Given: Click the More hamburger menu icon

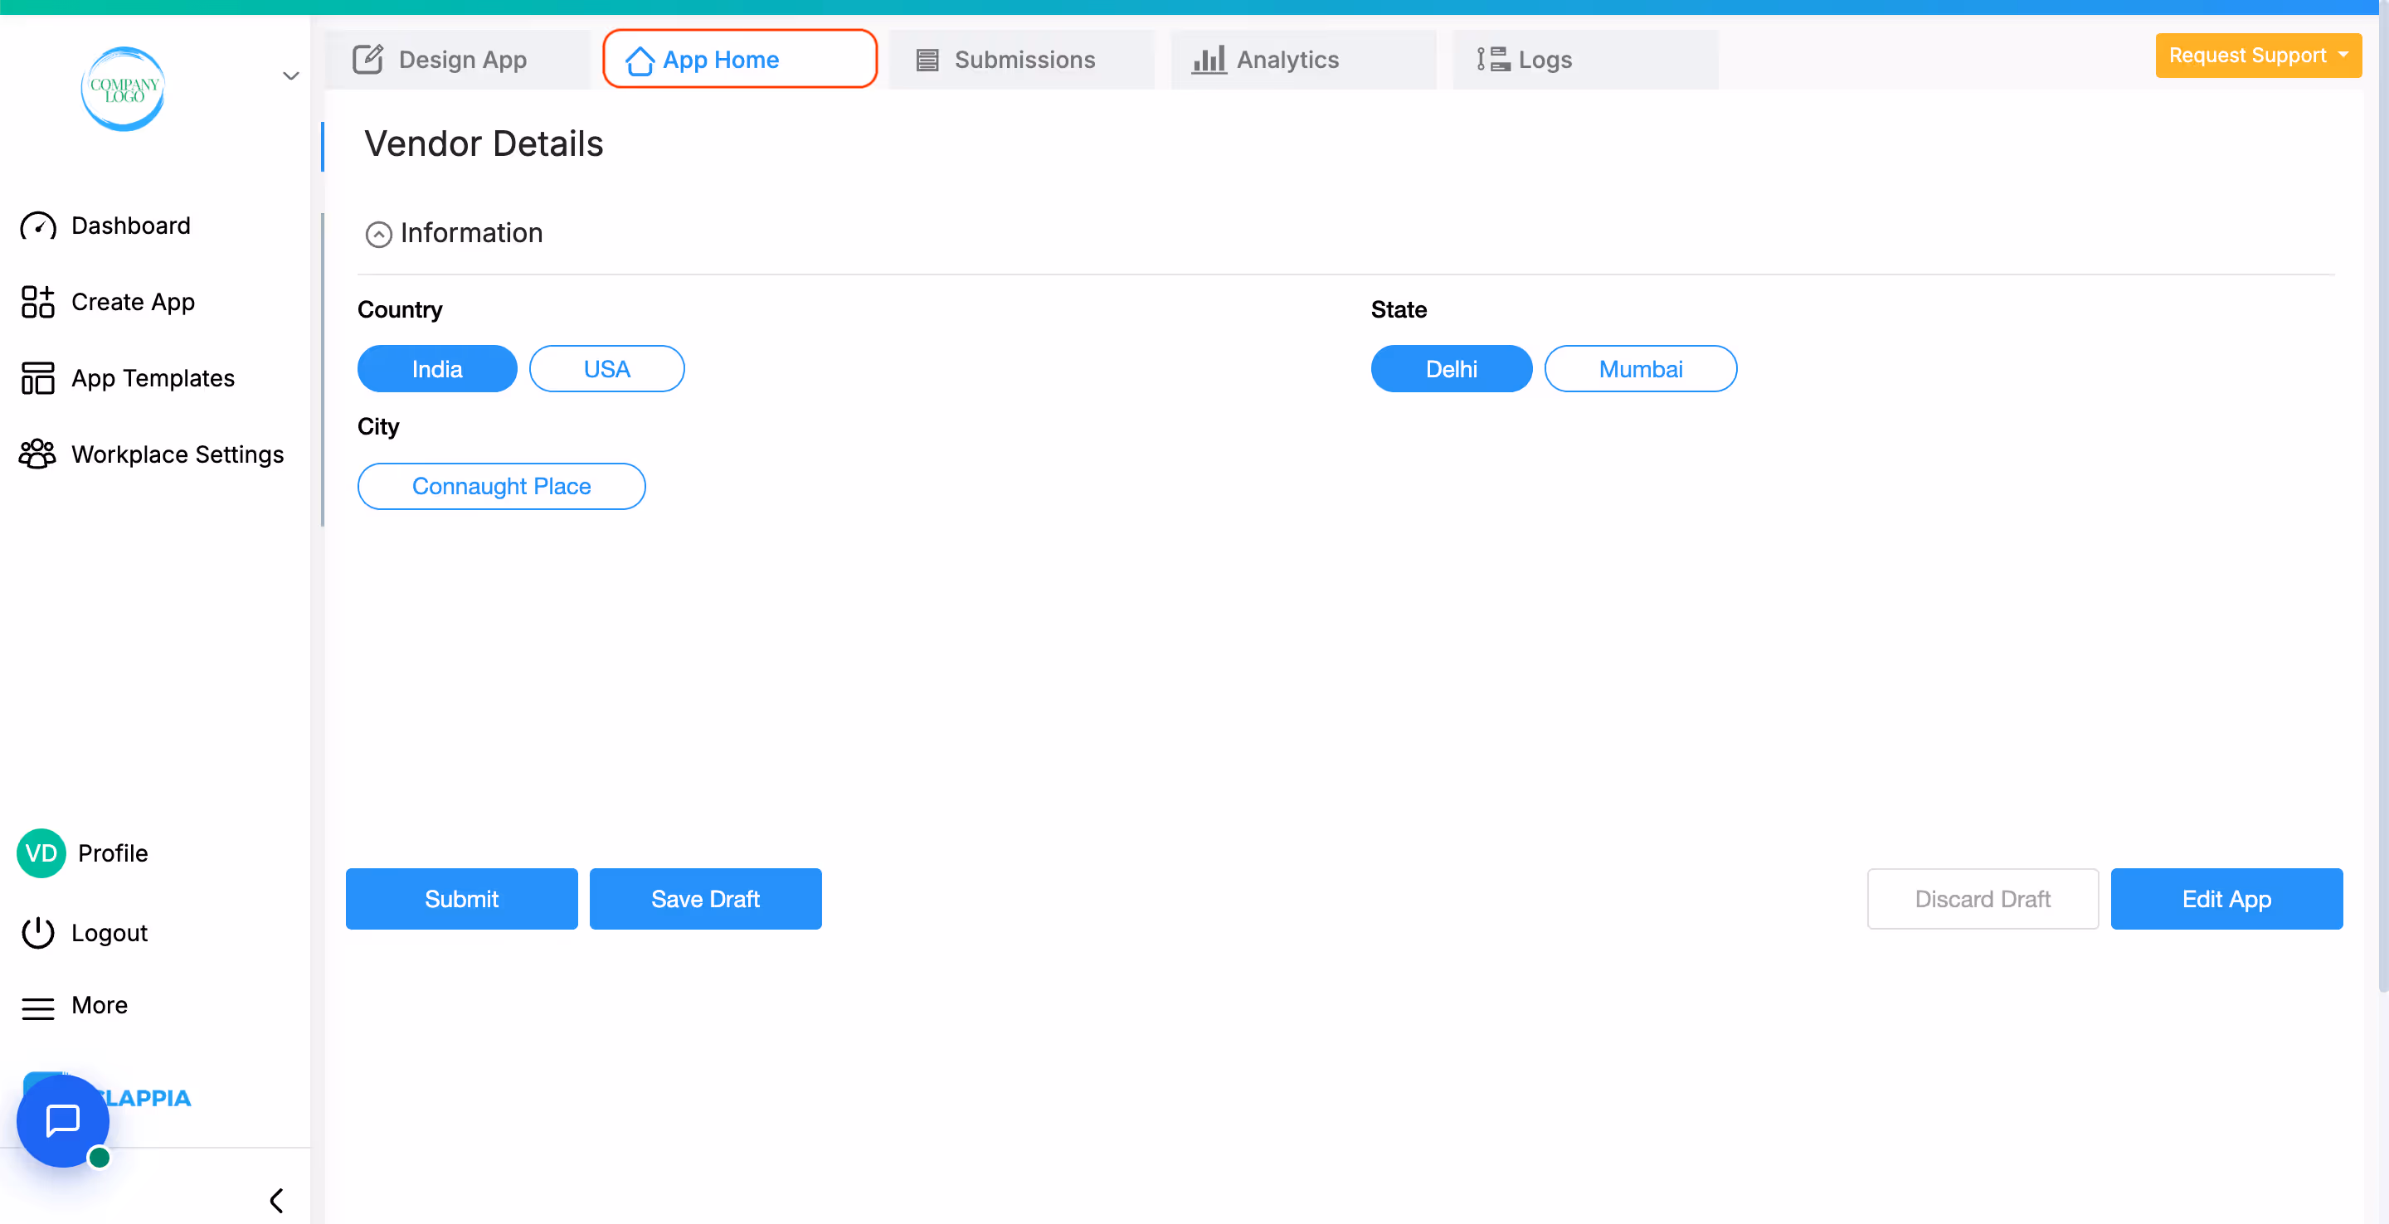Looking at the screenshot, I should (38, 1007).
